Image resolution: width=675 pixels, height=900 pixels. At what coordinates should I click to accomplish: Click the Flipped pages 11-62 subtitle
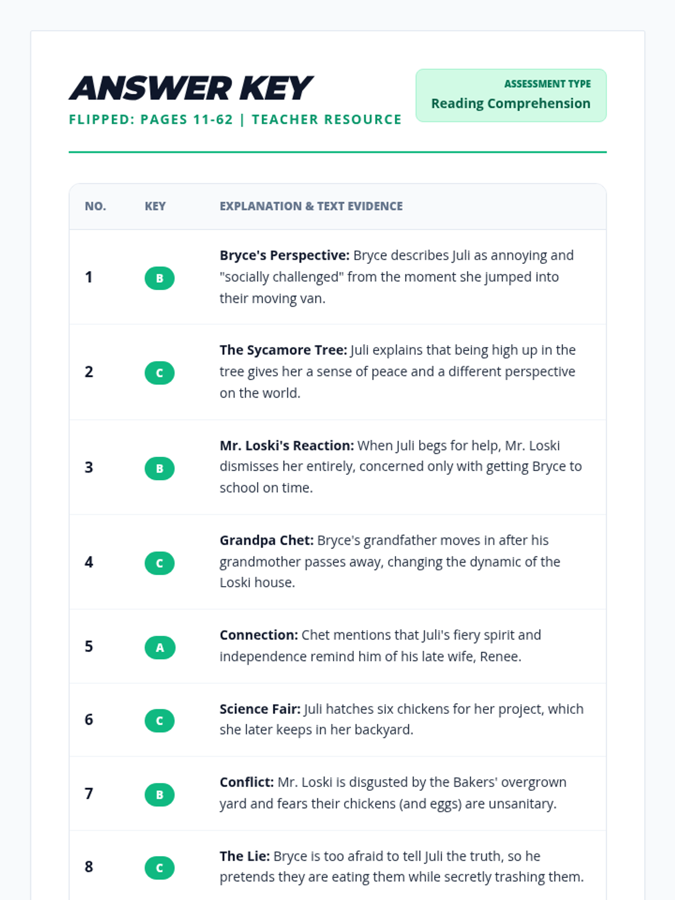[x=235, y=120]
